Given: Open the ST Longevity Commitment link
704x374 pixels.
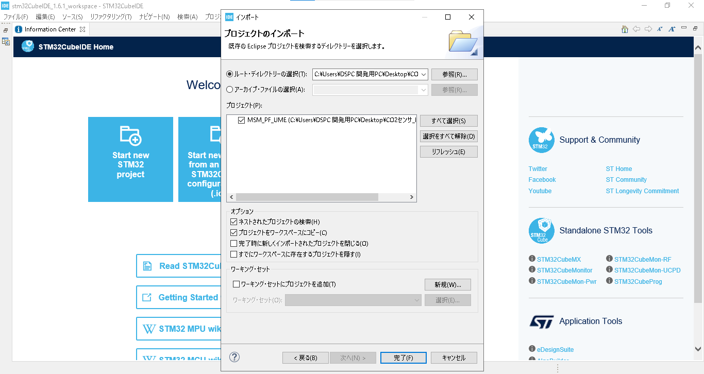Looking at the screenshot, I should click(x=642, y=191).
